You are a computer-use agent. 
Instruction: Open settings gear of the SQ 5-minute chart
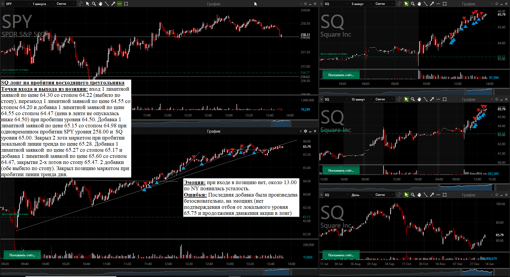[497, 4]
